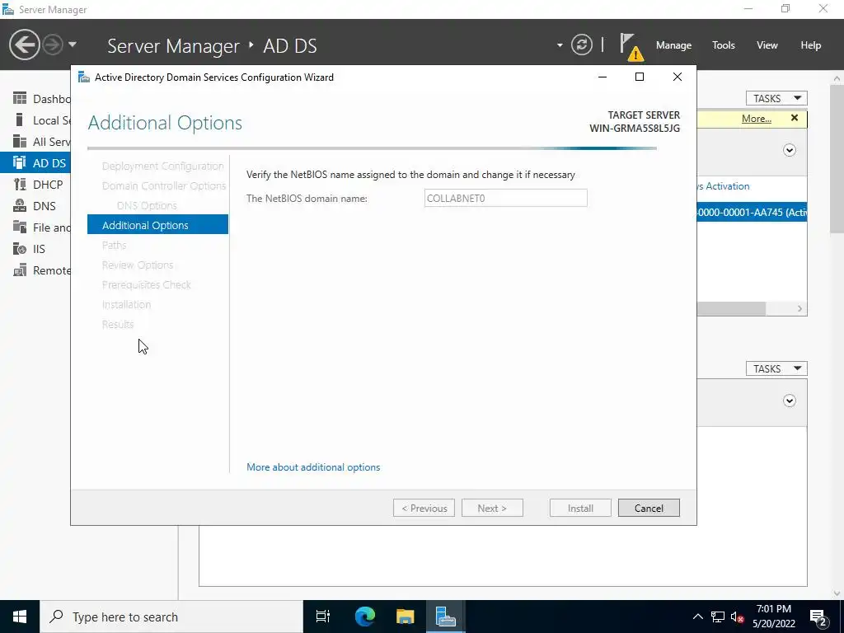The height and width of the screenshot is (633, 844).
Task: Dismiss the yellow notification bar
Action: coord(795,118)
